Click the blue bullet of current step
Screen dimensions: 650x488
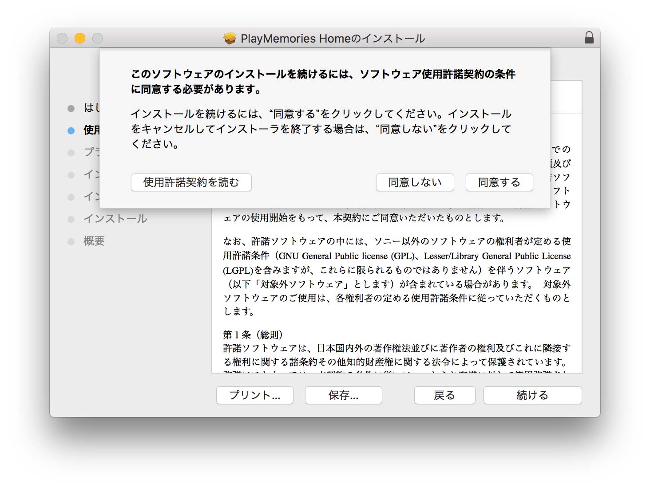point(71,130)
